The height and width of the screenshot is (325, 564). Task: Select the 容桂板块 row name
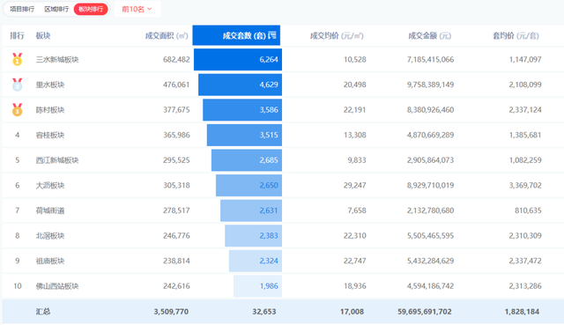(x=50, y=135)
